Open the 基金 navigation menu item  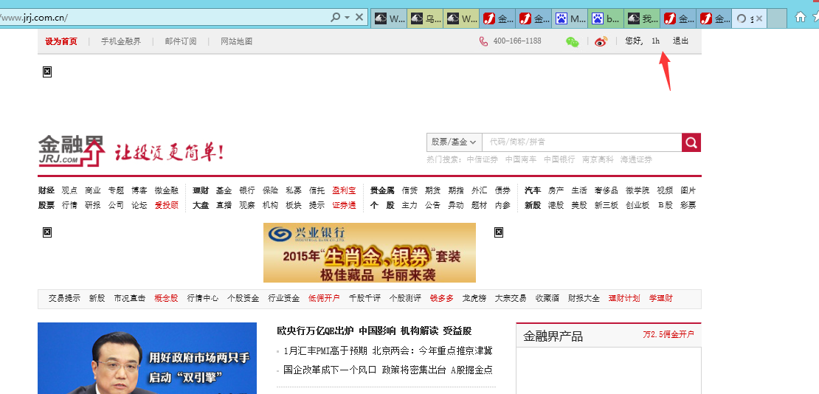(224, 191)
